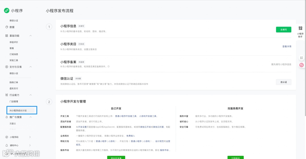This screenshot has height=159, width=306.
Task: Click the 已完成 status tag
Action: [x=81, y=44]
